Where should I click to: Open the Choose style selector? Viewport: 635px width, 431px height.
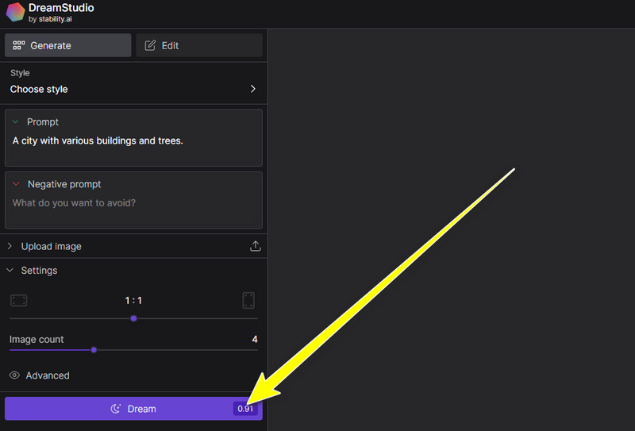133,89
